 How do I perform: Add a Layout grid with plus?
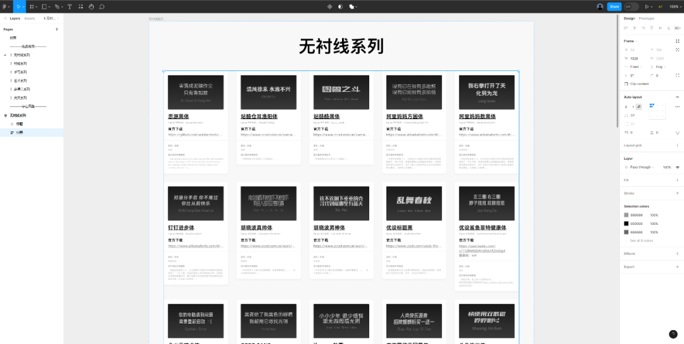click(678, 145)
